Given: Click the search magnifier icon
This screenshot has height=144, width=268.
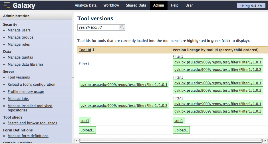Looking at the screenshot, I should point(122,27).
